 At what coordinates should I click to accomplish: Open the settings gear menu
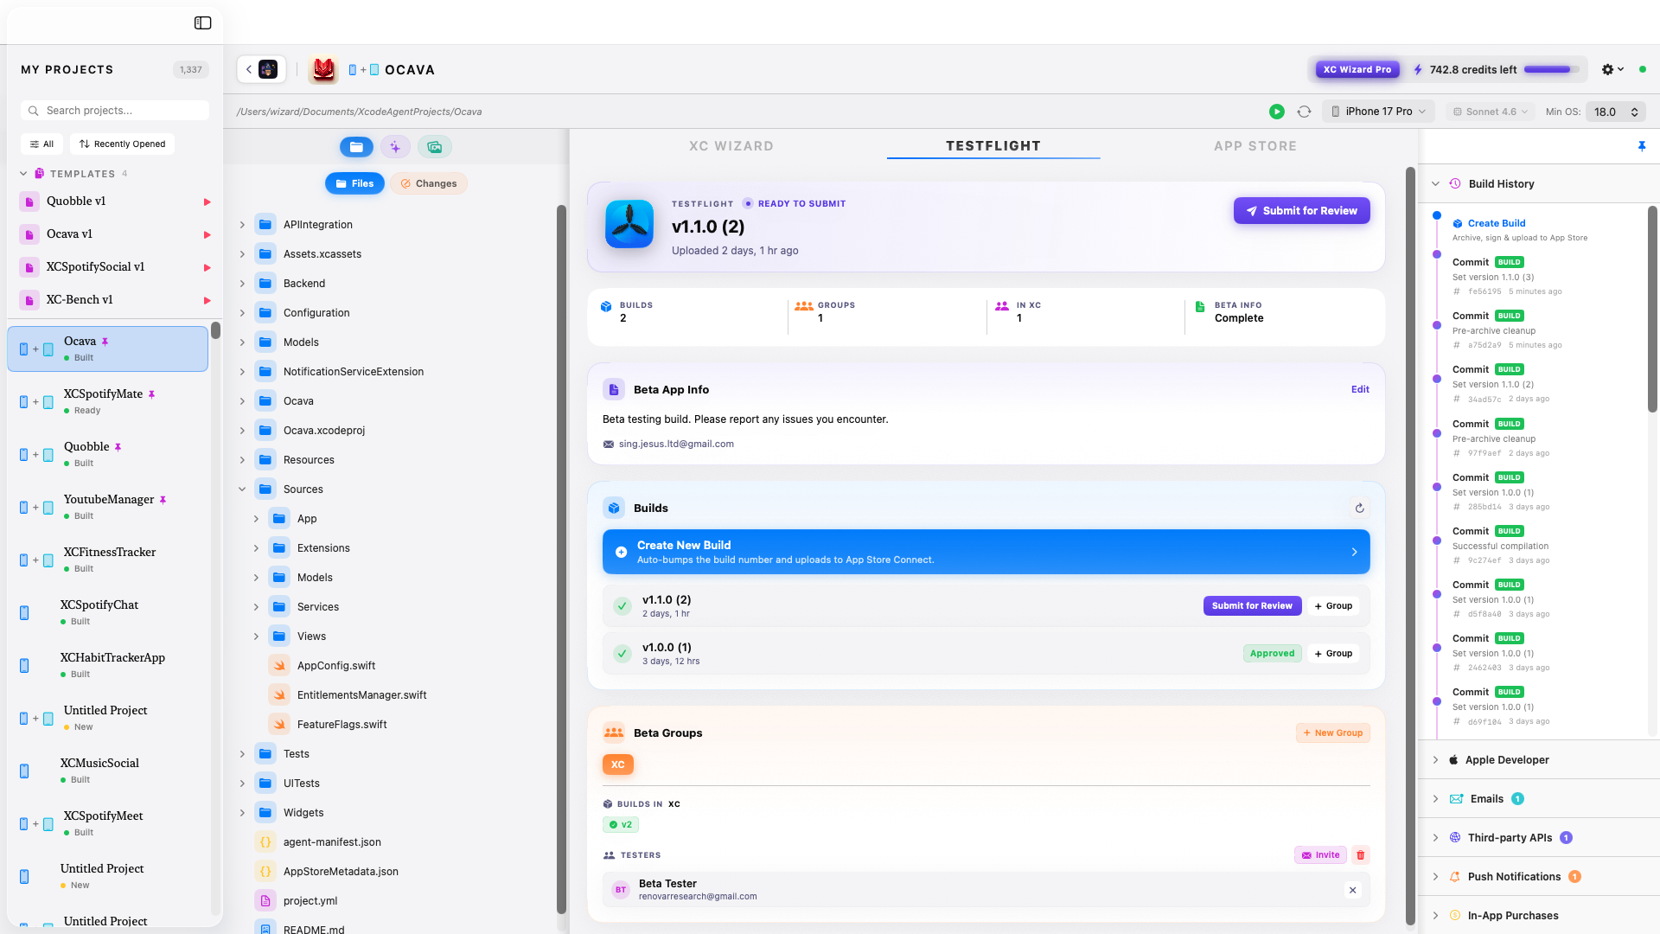pyautogui.click(x=1612, y=69)
